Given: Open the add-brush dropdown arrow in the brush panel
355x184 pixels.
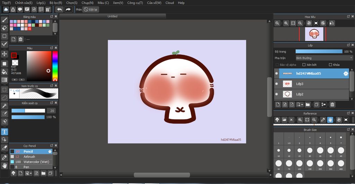Looking at the screenshot, I should click(31, 174).
